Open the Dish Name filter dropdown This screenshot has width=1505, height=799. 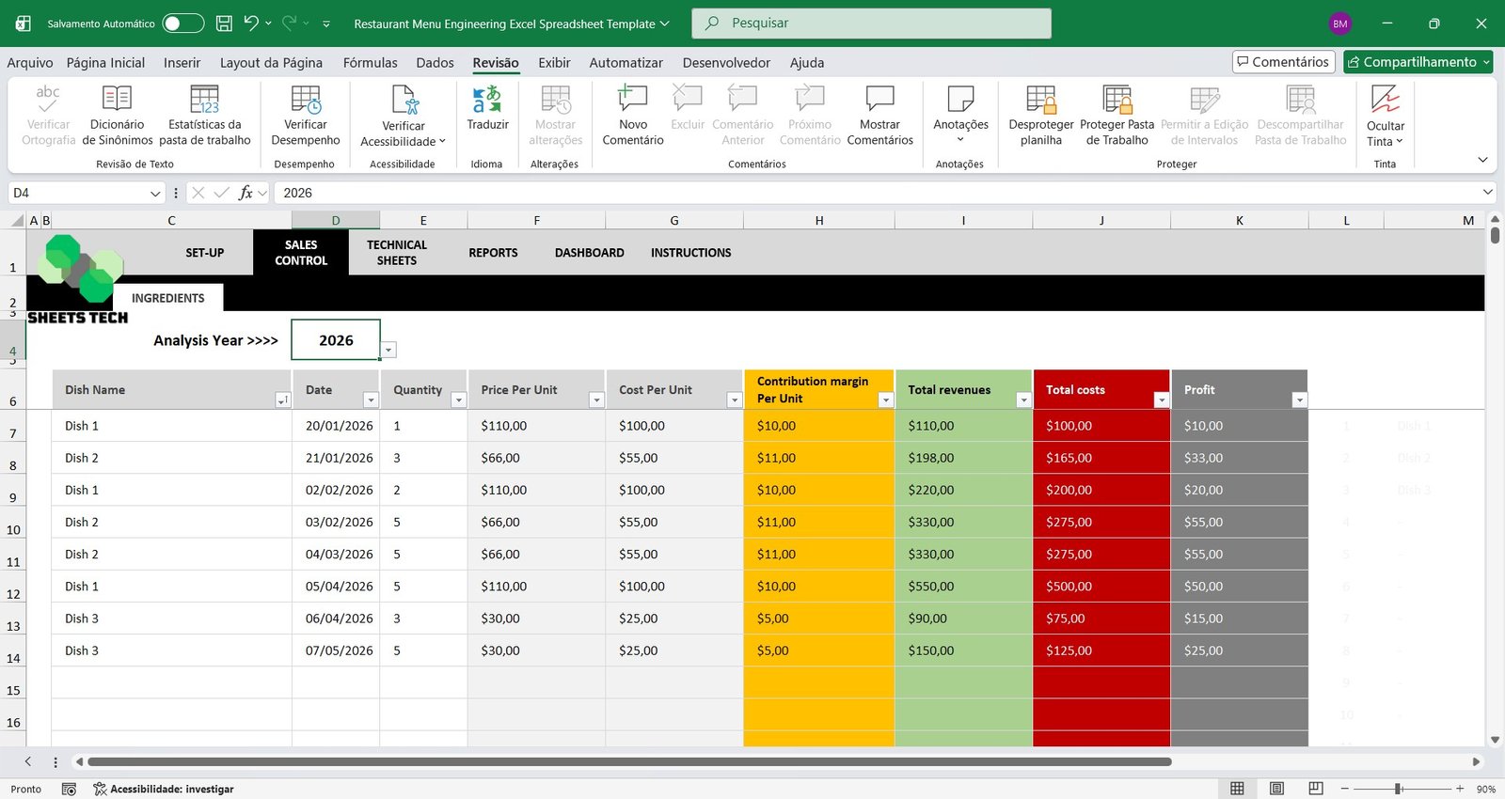click(281, 400)
